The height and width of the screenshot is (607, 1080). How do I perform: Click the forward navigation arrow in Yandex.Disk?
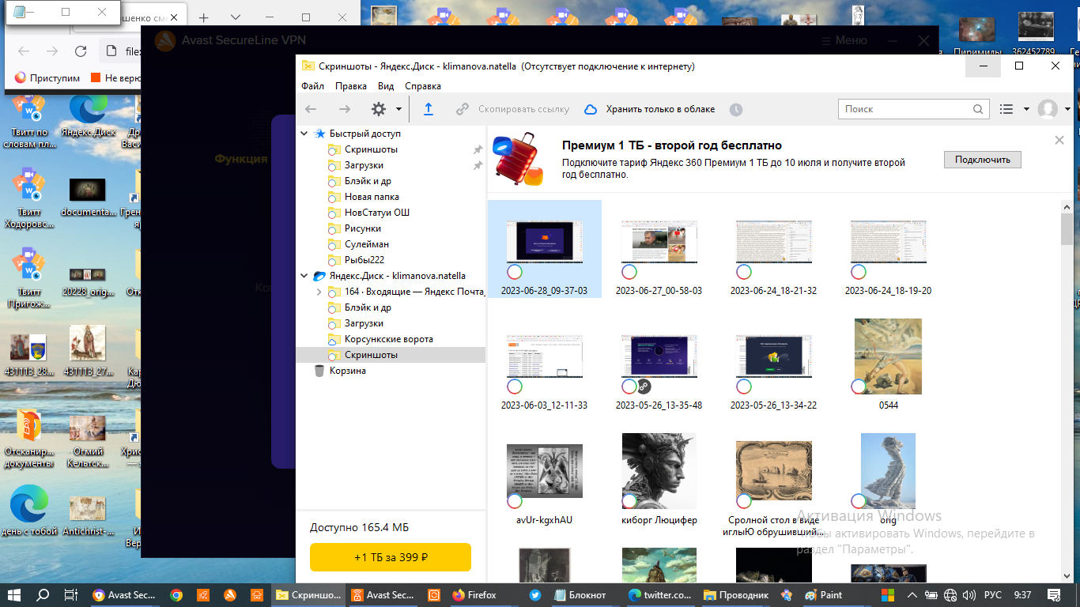[x=345, y=109]
